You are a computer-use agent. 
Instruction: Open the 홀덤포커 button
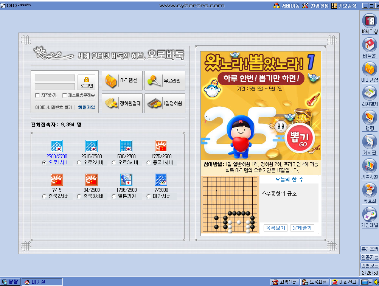coord(370,249)
